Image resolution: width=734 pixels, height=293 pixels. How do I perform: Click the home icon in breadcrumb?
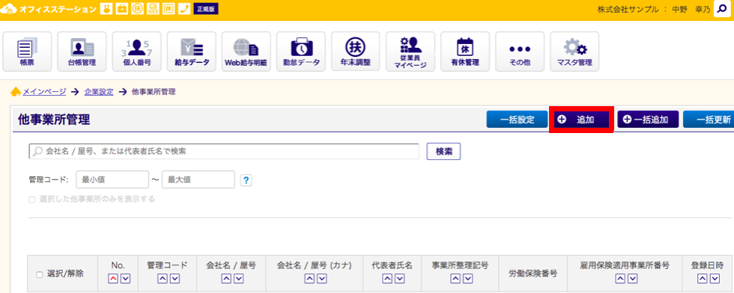click(x=16, y=91)
